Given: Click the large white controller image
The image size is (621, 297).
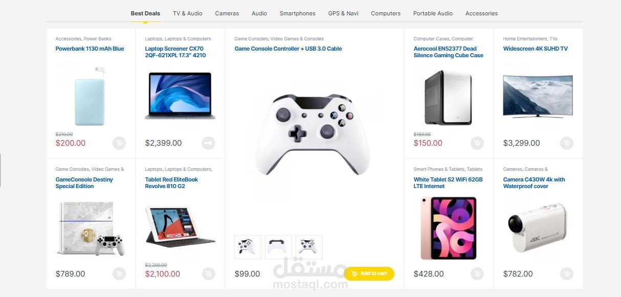Looking at the screenshot, I should [312, 134].
